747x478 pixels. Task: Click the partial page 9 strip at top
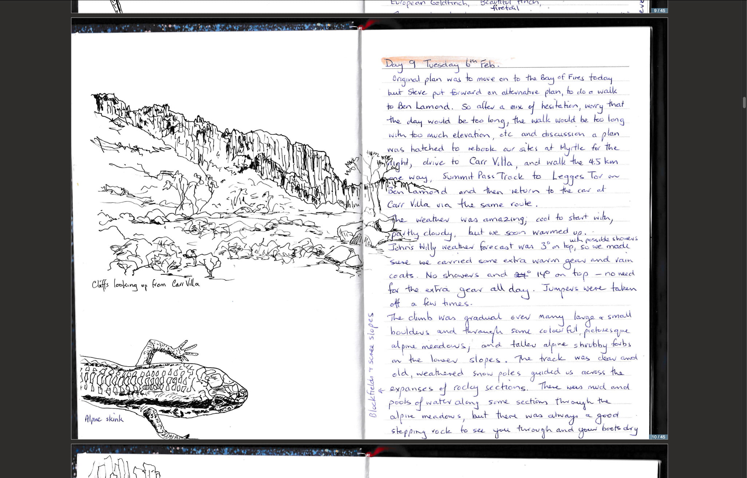pos(369,7)
